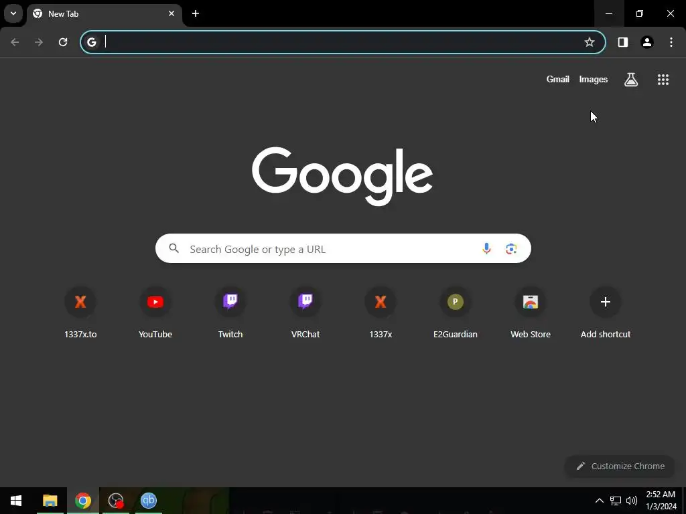
Task: Go back with the back arrow
Action: (15, 42)
